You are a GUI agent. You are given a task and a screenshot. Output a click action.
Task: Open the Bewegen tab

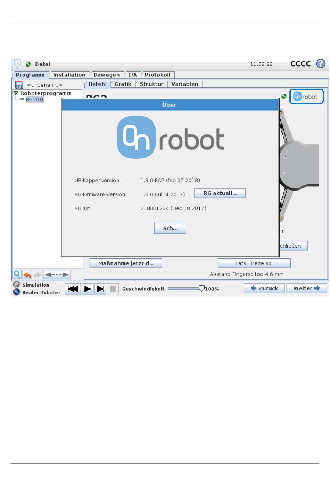(107, 75)
